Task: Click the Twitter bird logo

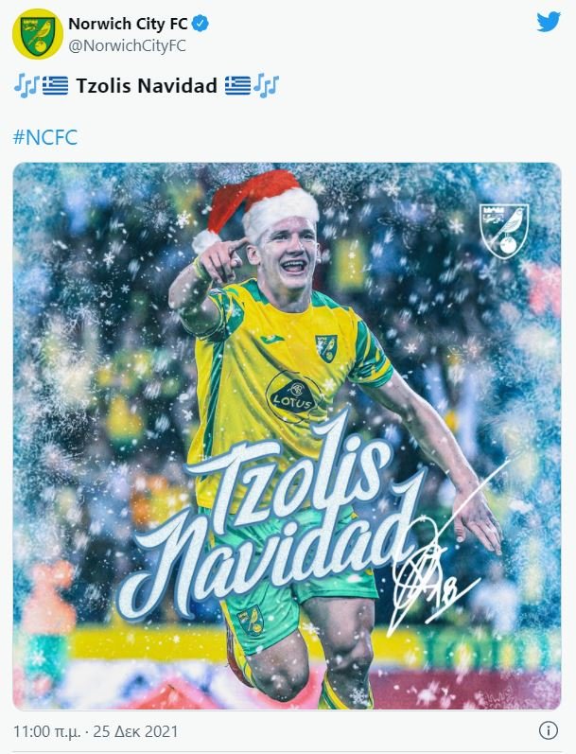Action: (x=549, y=22)
